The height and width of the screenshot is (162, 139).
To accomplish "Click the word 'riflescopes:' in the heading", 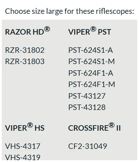I will (115, 11).
